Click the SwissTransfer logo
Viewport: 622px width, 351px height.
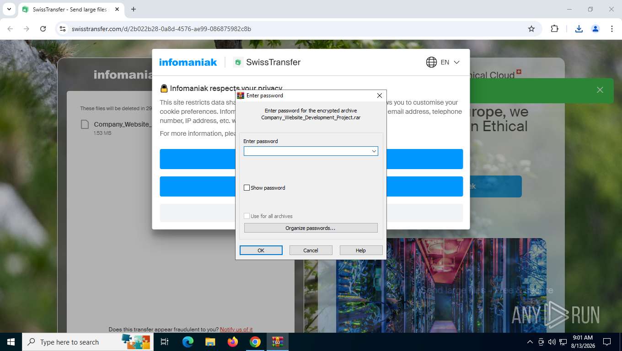pos(267,62)
